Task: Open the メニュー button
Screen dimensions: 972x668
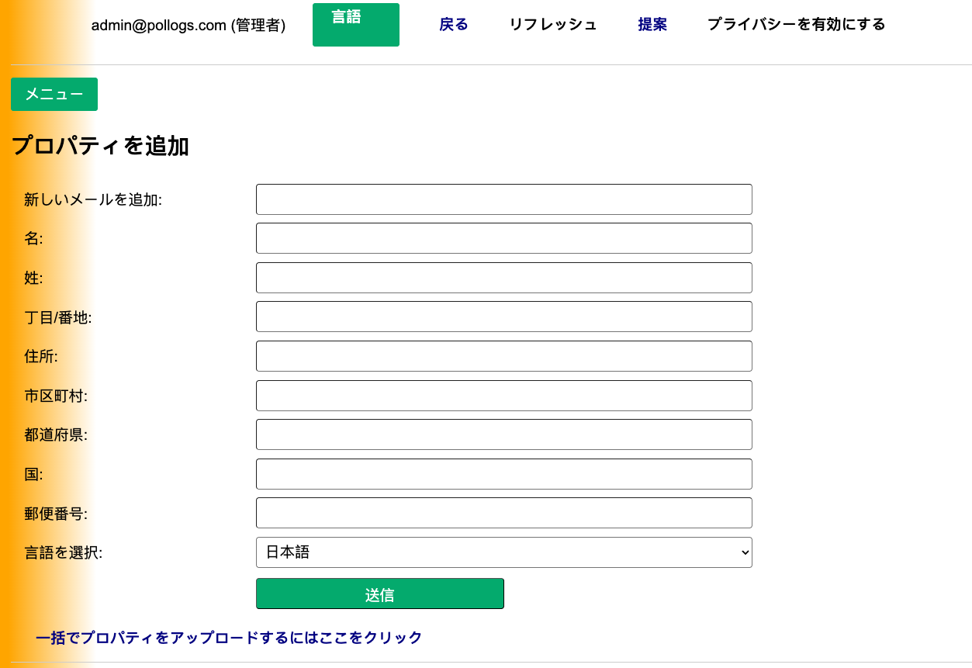Action: 54,94
